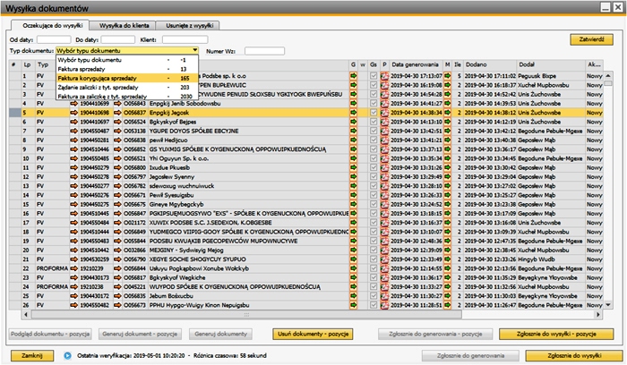This screenshot has width=627, height=365.
Task: Click green G arrow in Bgkyskyof Bejpes row
Action: [353, 122]
